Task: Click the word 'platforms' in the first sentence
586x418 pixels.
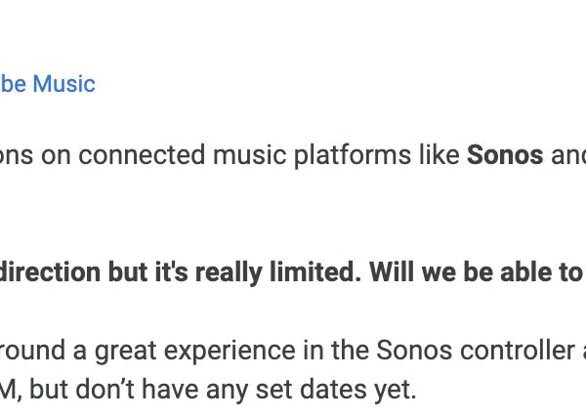Action: [x=351, y=155]
